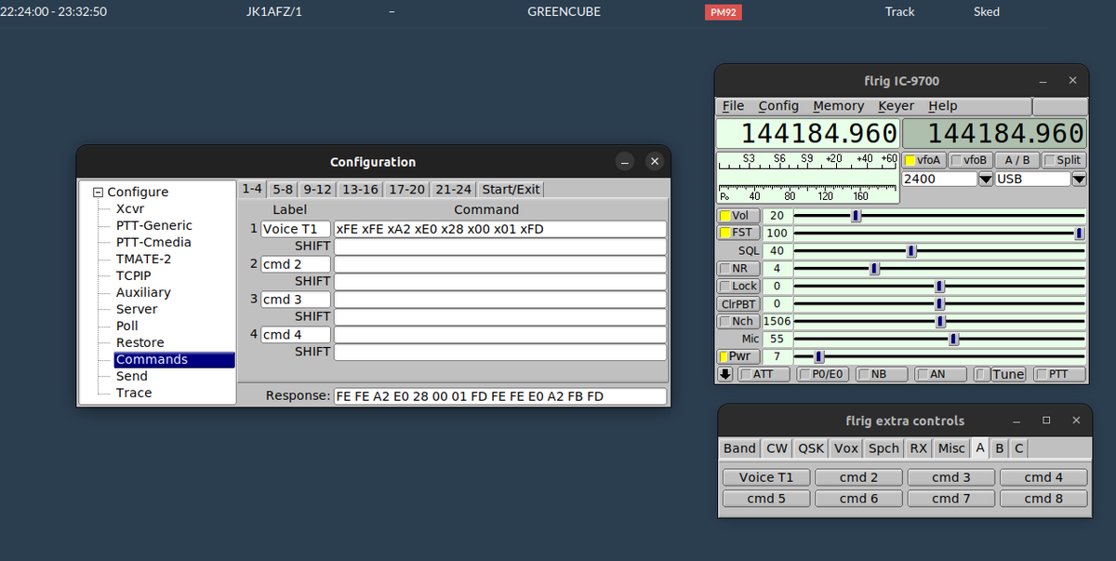The height and width of the screenshot is (561, 1116).
Task: Select Auxiliary tree entry
Action: (143, 292)
